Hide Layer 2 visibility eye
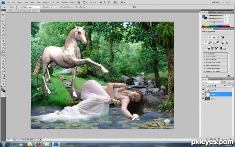 203,99
